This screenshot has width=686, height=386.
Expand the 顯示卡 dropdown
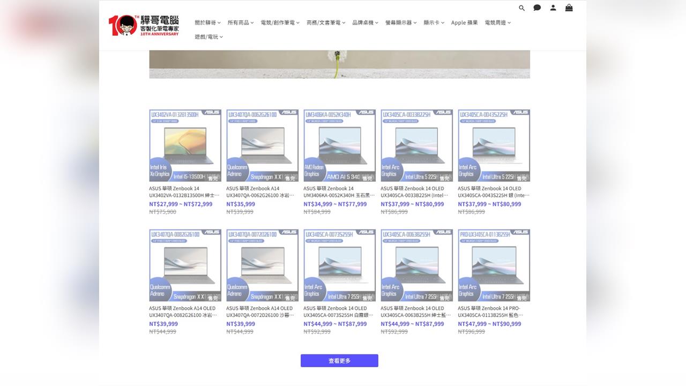pos(434,23)
